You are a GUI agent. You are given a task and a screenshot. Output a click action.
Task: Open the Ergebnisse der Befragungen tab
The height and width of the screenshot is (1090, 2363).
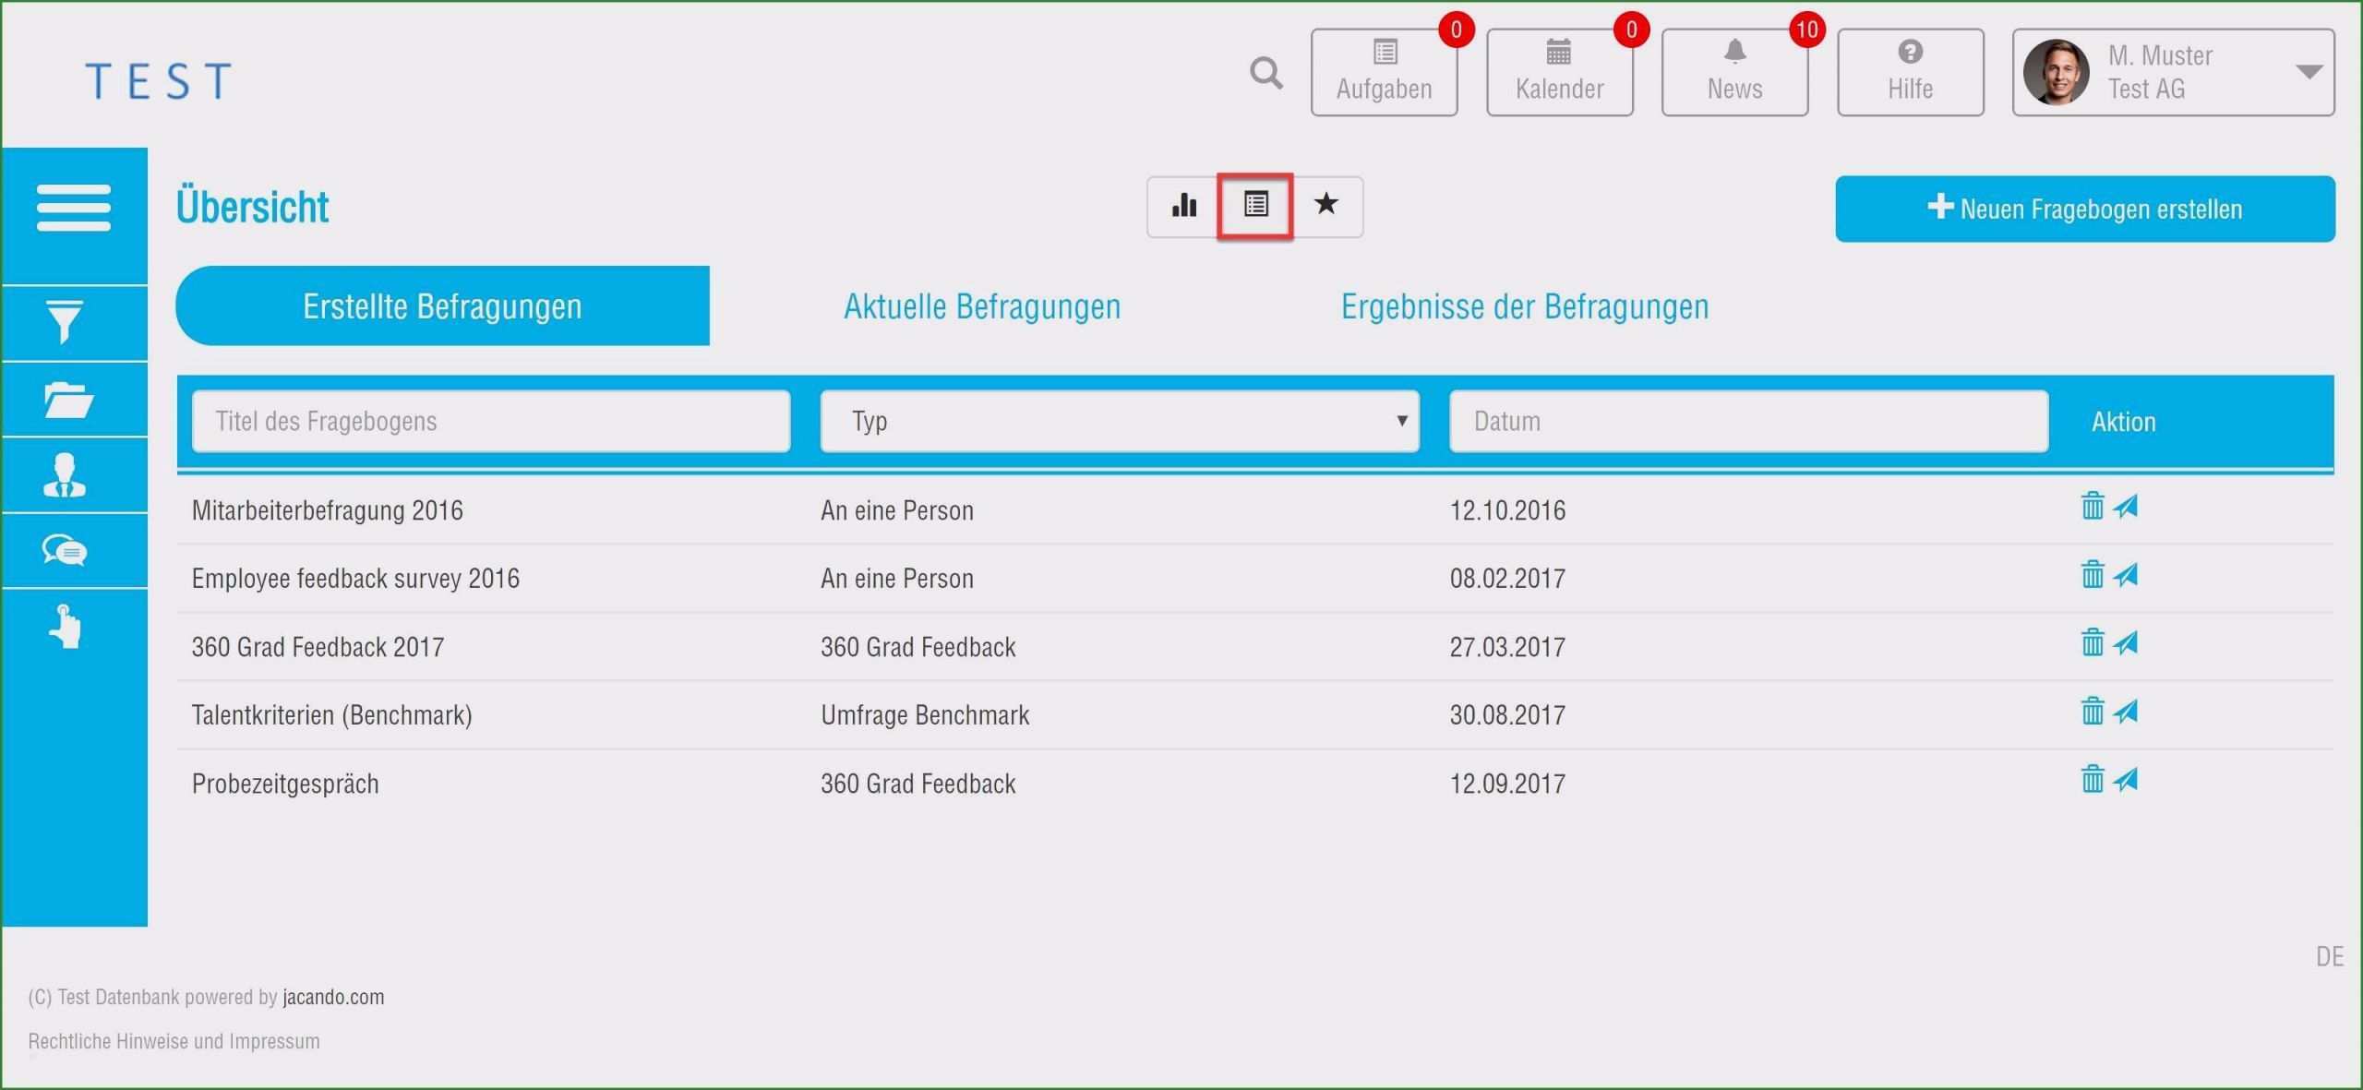click(x=1524, y=306)
